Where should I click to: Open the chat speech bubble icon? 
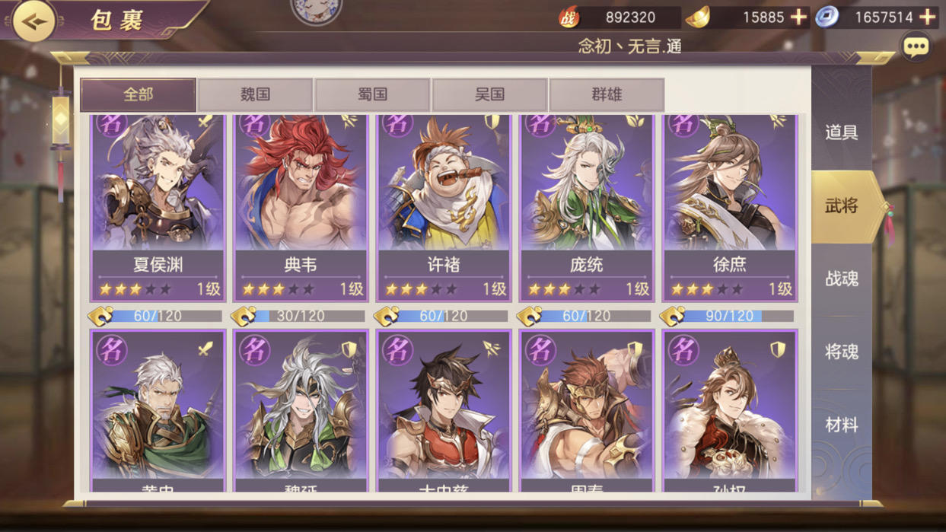[x=916, y=47]
